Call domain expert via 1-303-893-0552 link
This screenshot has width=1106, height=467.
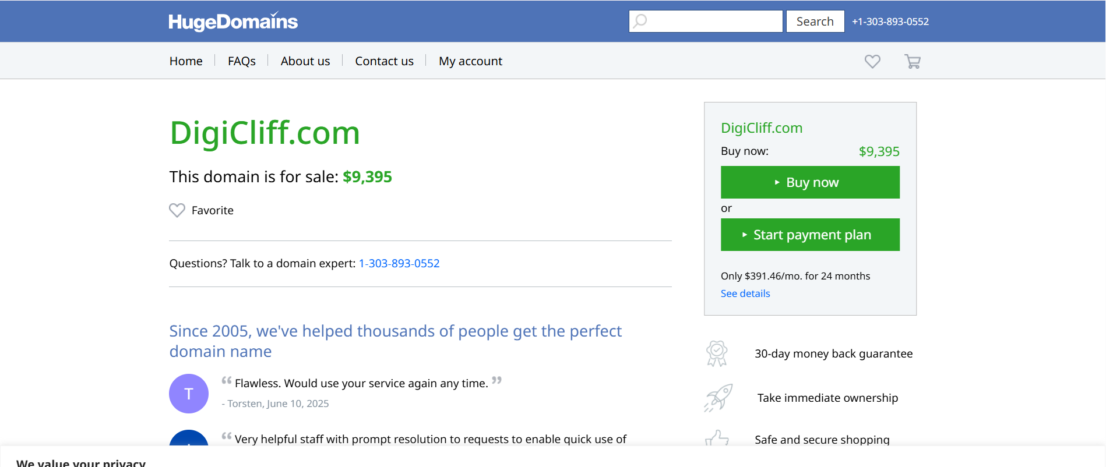(x=399, y=263)
